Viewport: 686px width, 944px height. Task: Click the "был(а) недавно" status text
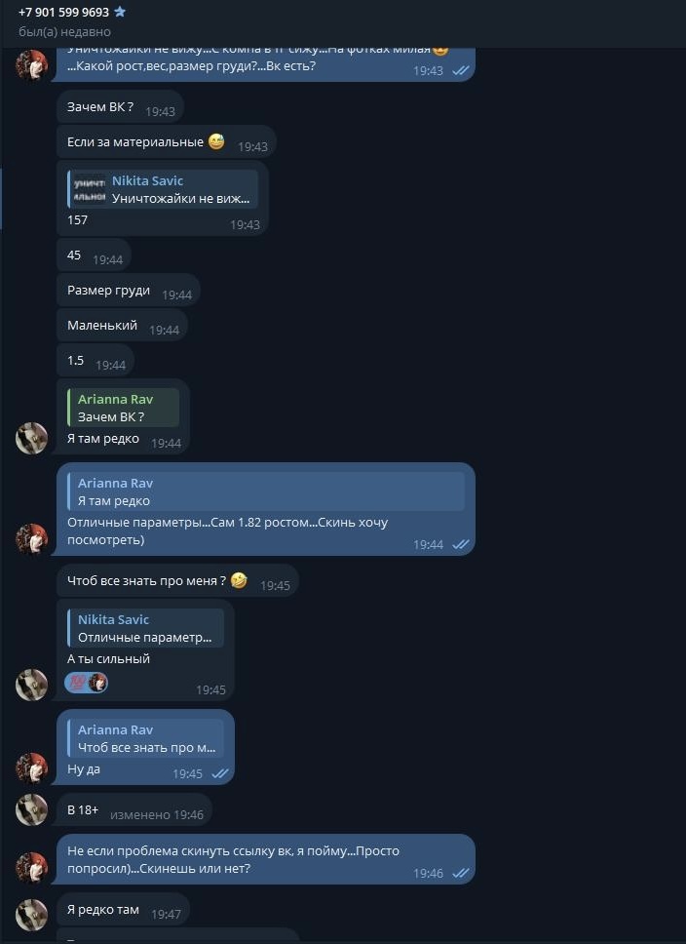(x=64, y=32)
